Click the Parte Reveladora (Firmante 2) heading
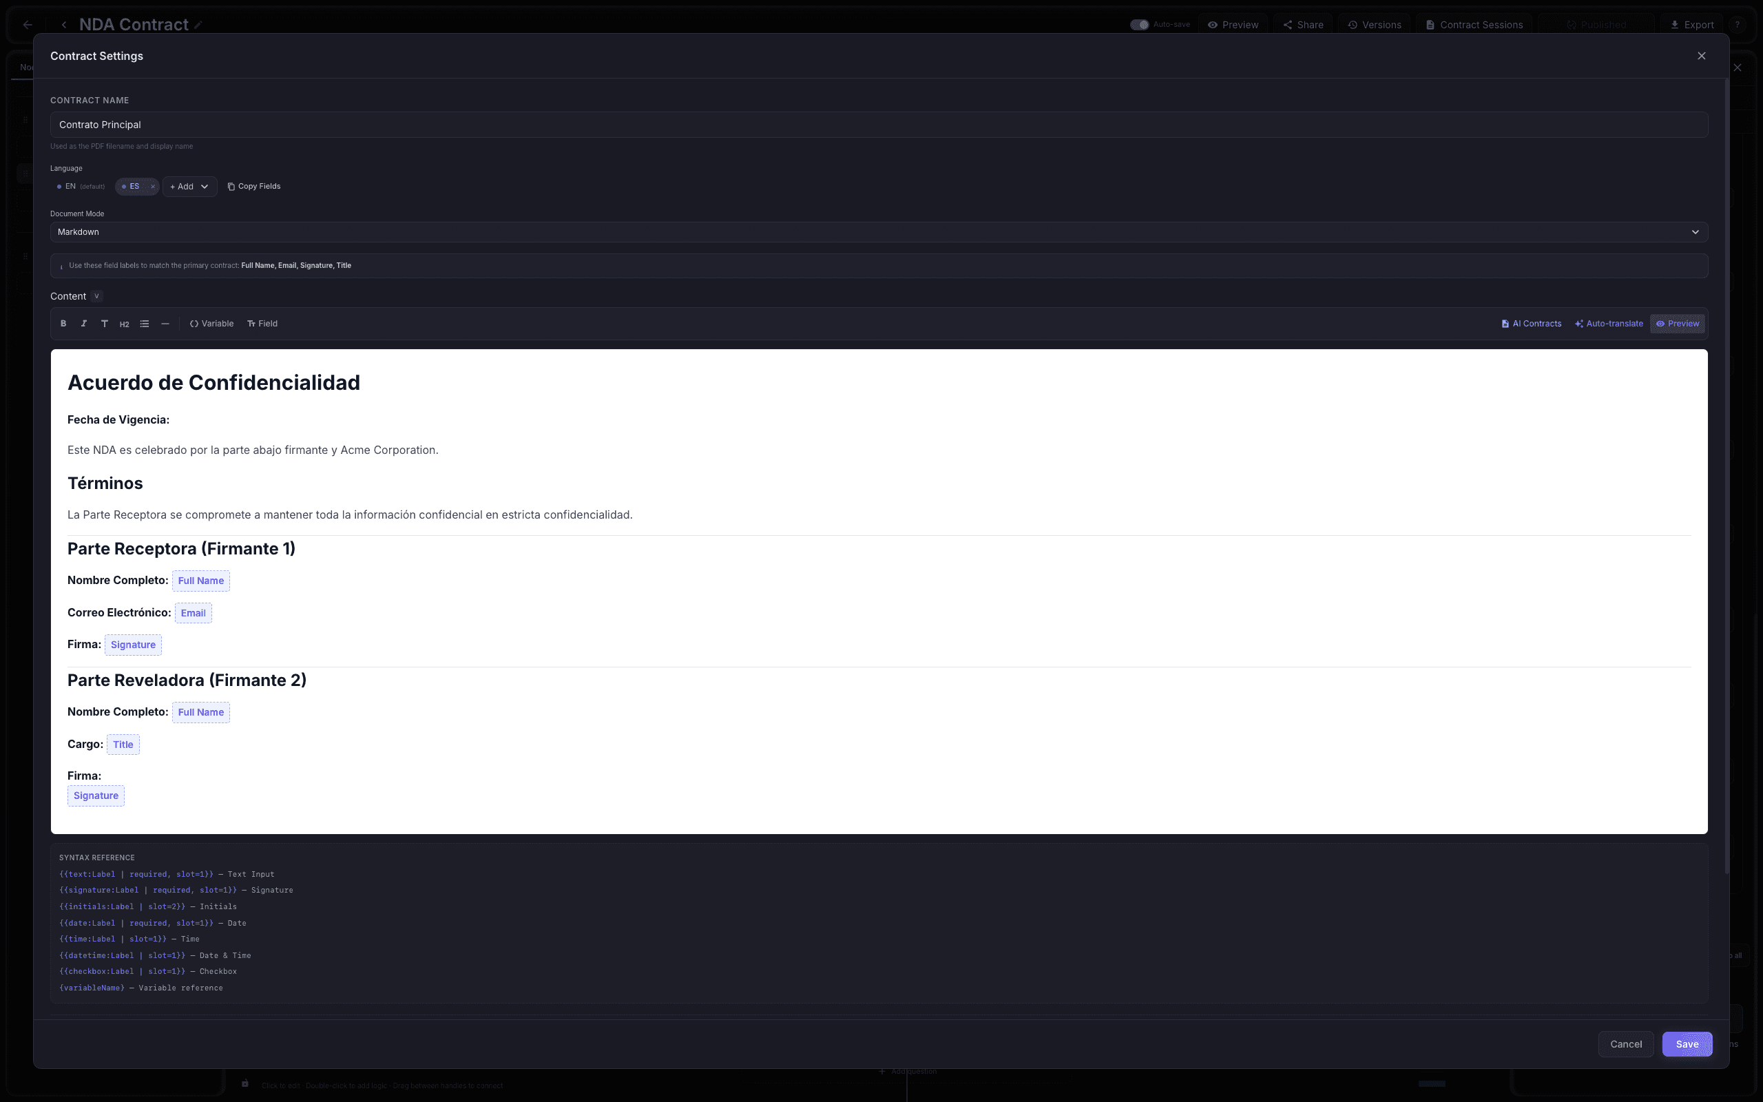 coord(187,680)
